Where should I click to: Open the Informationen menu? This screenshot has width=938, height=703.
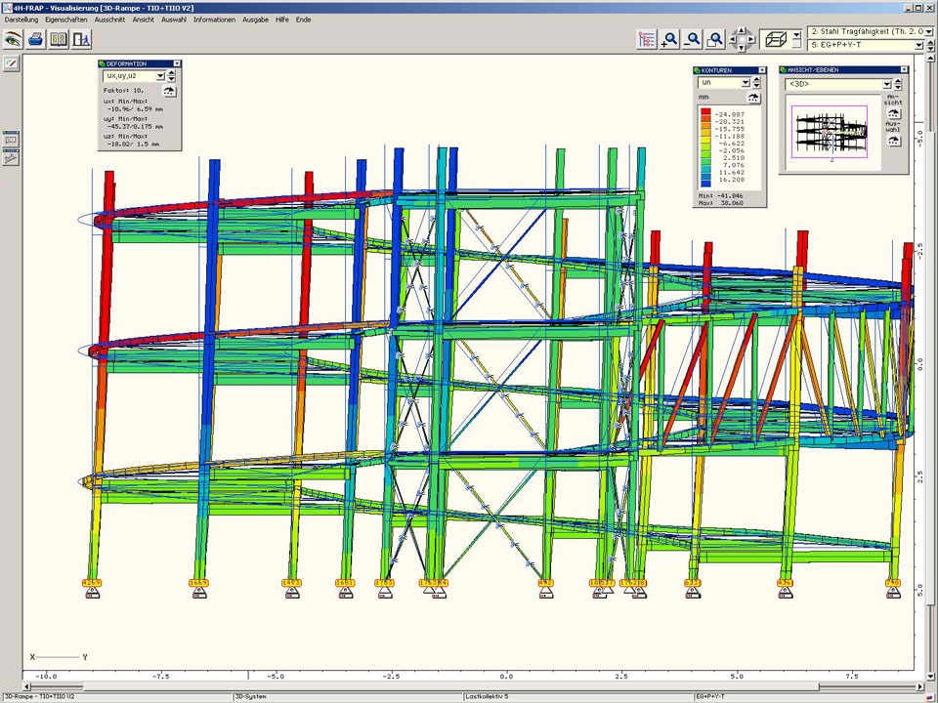pyautogui.click(x=213, y=20)
